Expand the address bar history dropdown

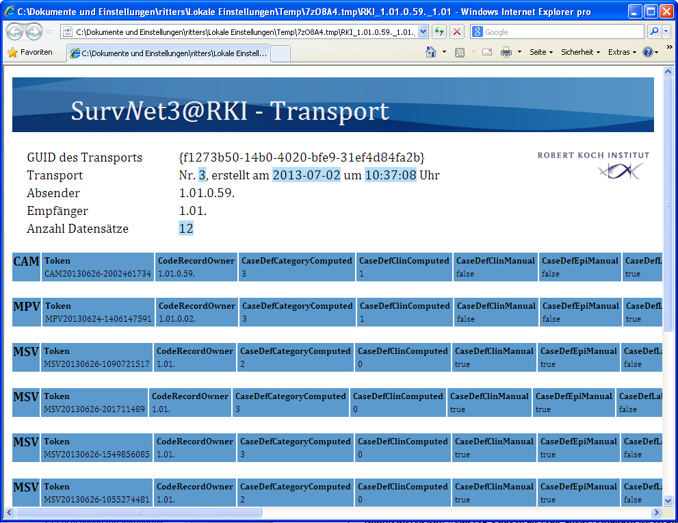click(422, 32)
